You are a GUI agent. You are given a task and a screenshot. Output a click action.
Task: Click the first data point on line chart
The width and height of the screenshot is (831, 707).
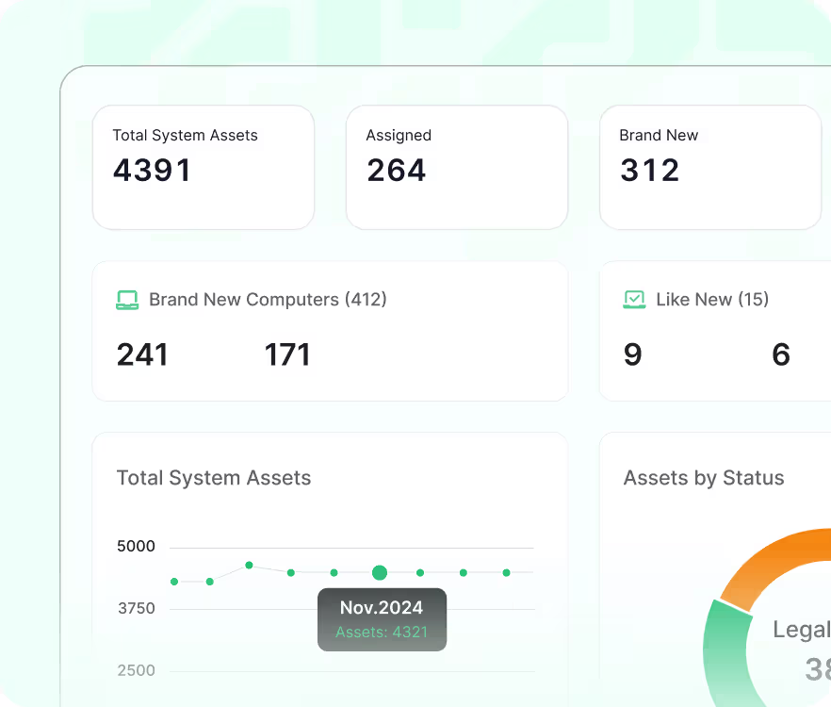(x=174, y=582)
